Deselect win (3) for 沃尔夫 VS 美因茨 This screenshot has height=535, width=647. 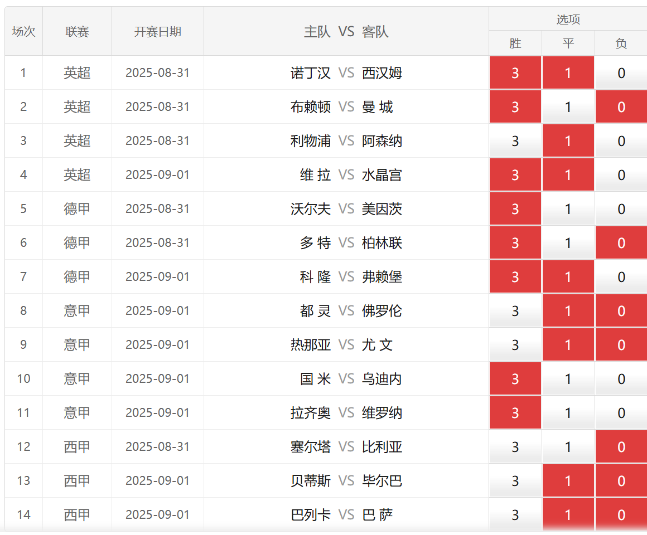pyautogui.click(x=515, y=209)
